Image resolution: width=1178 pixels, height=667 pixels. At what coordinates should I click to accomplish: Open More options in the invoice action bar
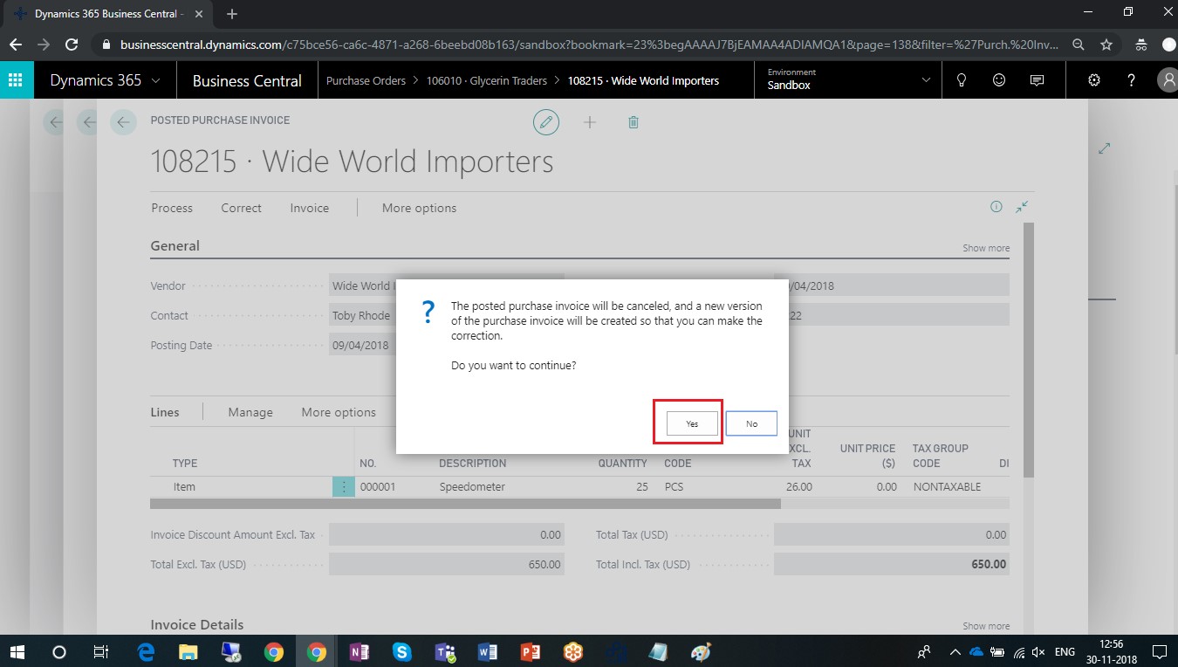(419, 208)
